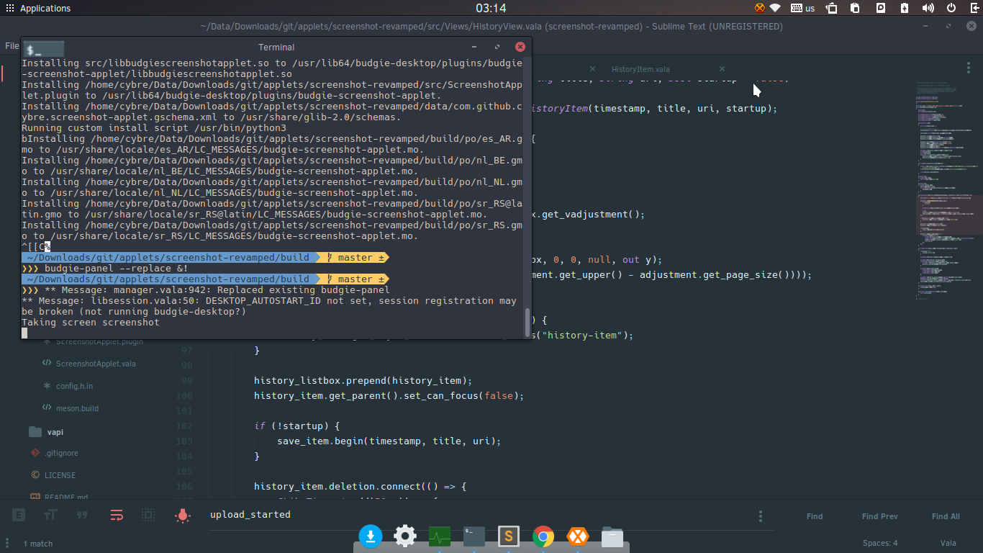983x553 pixels.
Task: Open orange screenshot applet icon in panel
Action: [759, 8]
